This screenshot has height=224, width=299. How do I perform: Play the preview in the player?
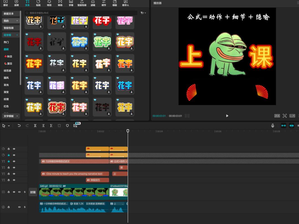pyautogui.click(x=227, y=116)
